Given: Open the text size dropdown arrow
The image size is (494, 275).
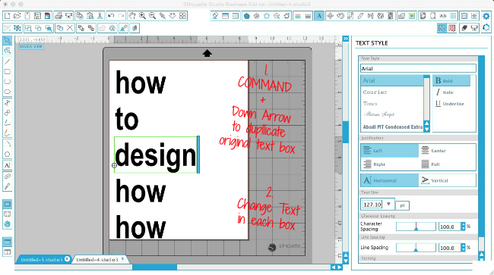Looking at the screenshot, I should [x=388, y=205].
